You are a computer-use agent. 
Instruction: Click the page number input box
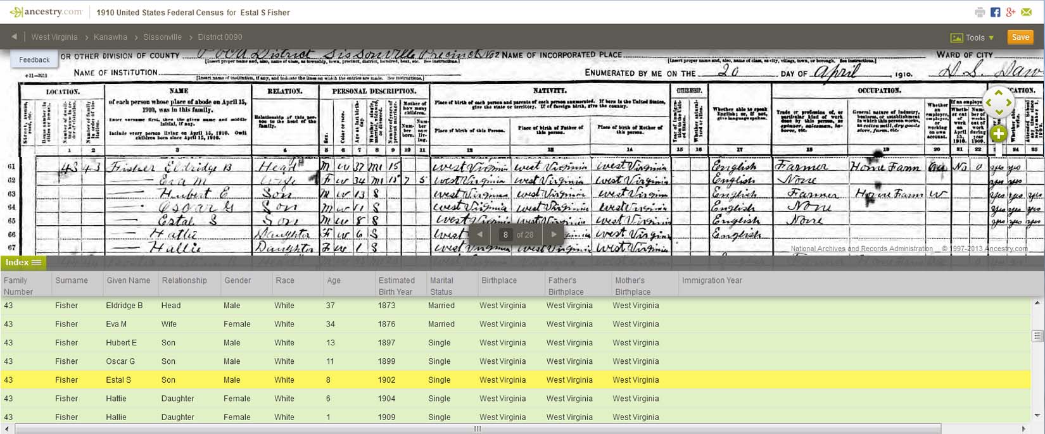(x=505, y=235)
